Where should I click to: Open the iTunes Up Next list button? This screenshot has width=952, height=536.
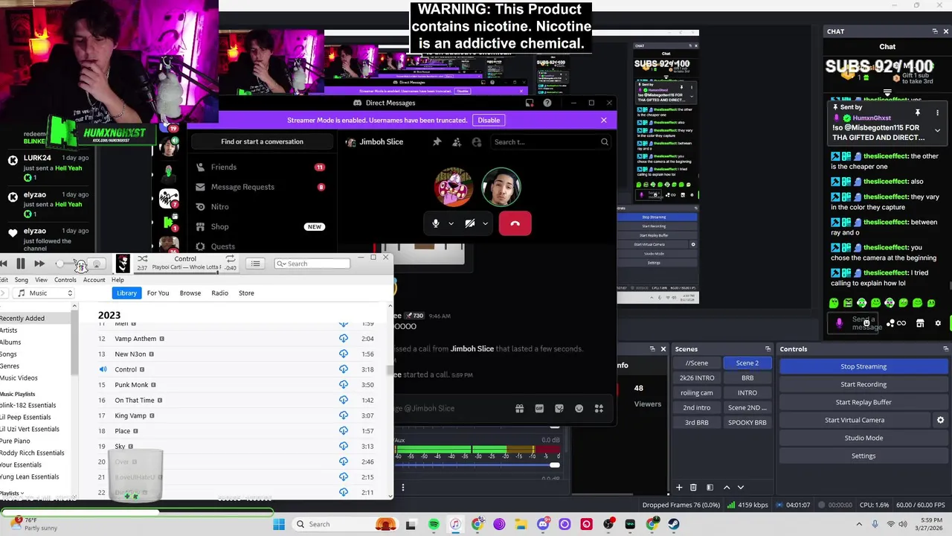click(x=255, y=264)
